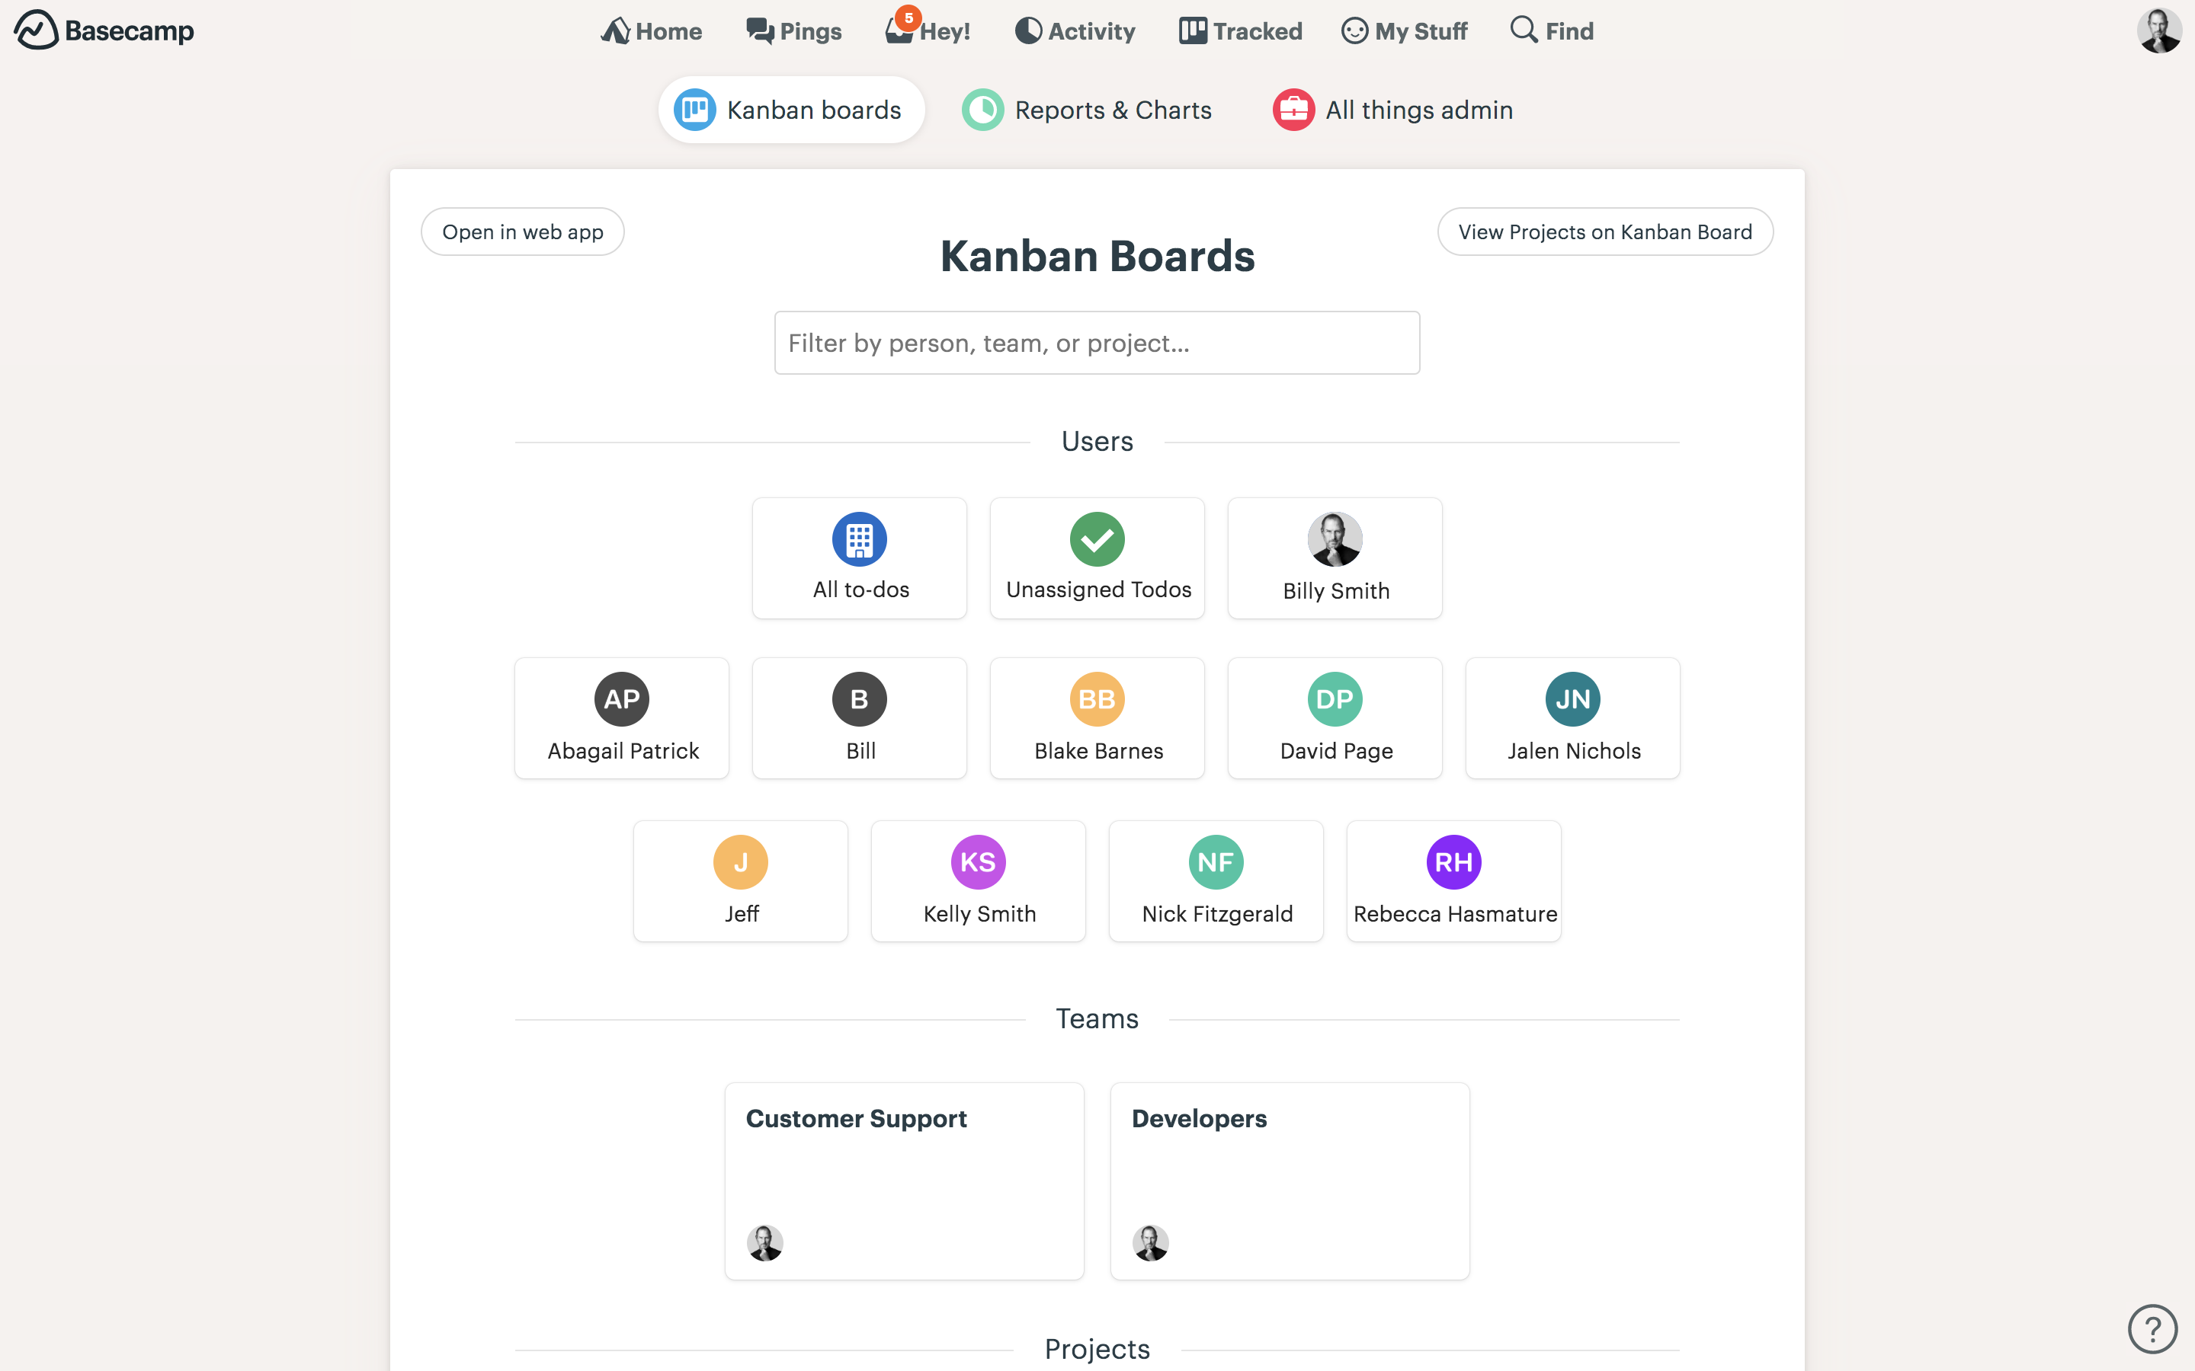The image size is (2195, 1371).
Task: Click Open in web app button
Action: point(522,232)
